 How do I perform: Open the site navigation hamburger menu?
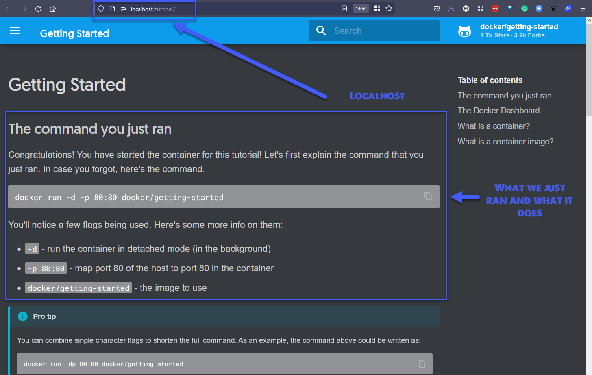[x=15, y=31]
